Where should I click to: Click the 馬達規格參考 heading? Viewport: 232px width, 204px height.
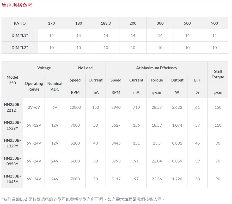pyautogui.click(x=17, y=5)
